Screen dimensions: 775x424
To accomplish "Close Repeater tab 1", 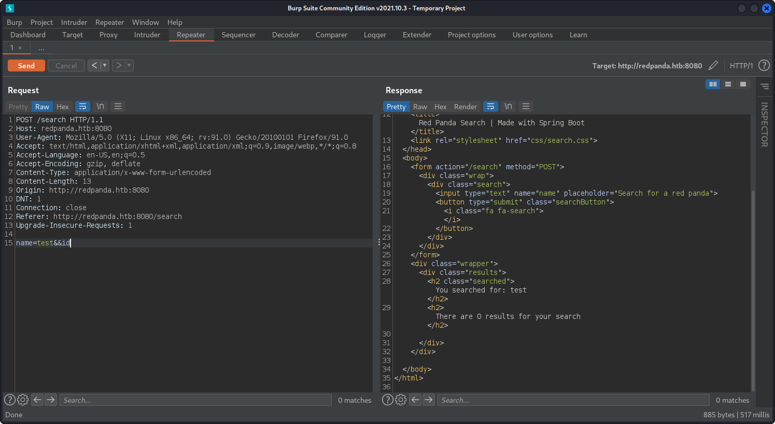I will [20, 48].
